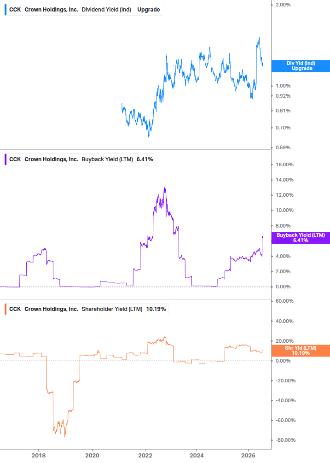Click the purple color bar of Buyback Yield legend
The image size is (330, 463).
coord(6,159)
